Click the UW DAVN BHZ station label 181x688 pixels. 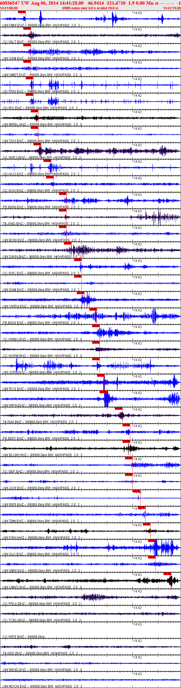coord(42,257)
